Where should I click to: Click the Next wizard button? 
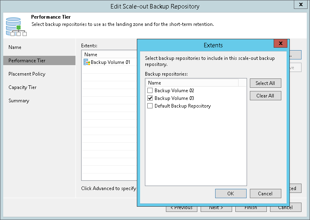click(x=216, y=208)
